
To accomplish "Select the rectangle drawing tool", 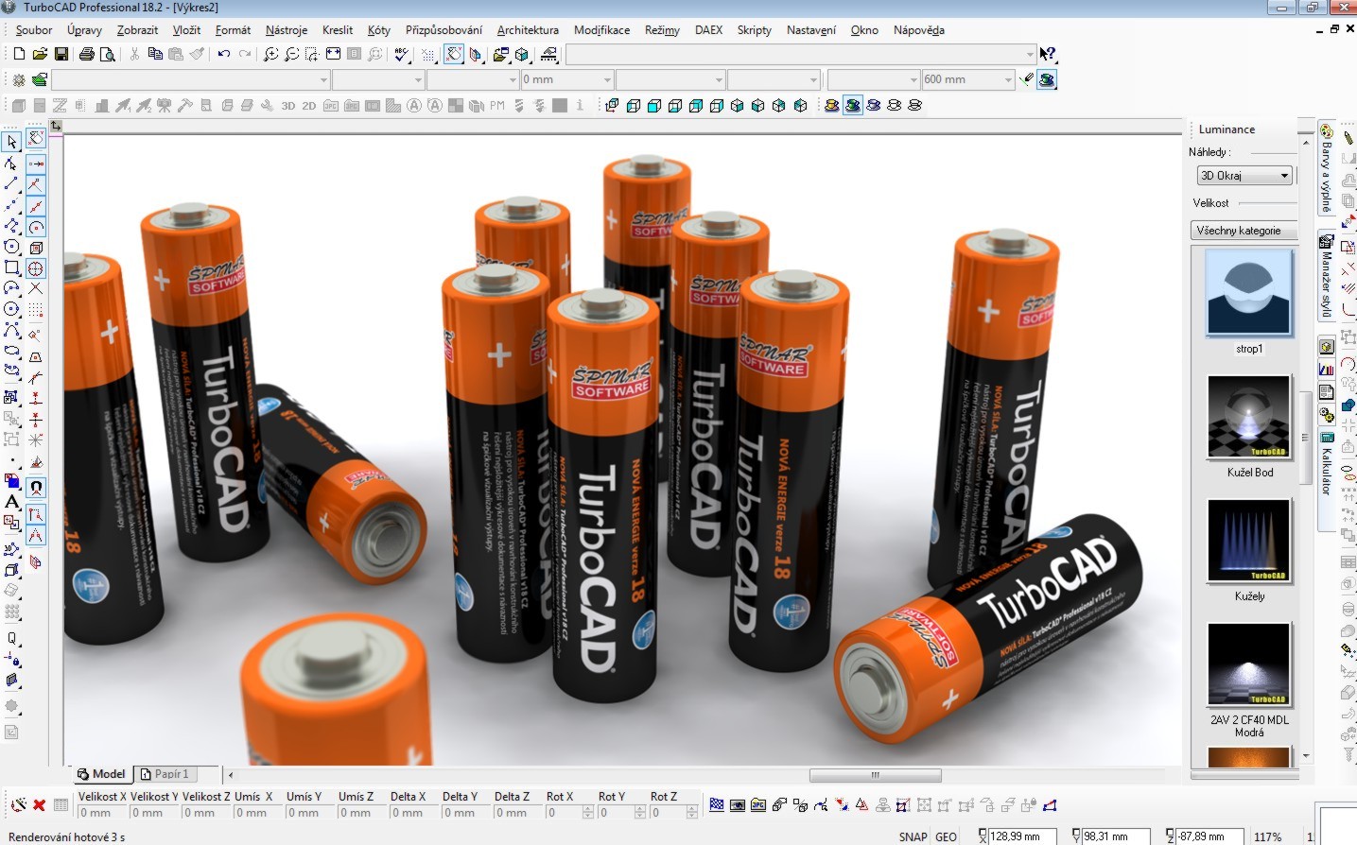I will [x=11, y=267].
